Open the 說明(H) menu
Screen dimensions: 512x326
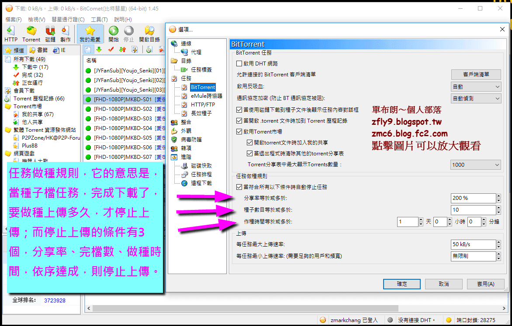[x=123, y=20]
